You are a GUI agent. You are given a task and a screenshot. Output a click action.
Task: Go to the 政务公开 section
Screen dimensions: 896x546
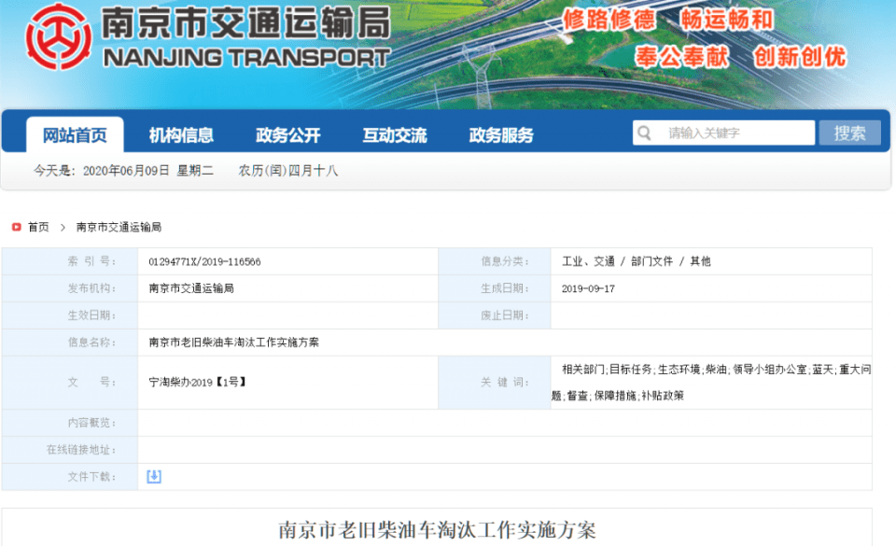point(288,135)
